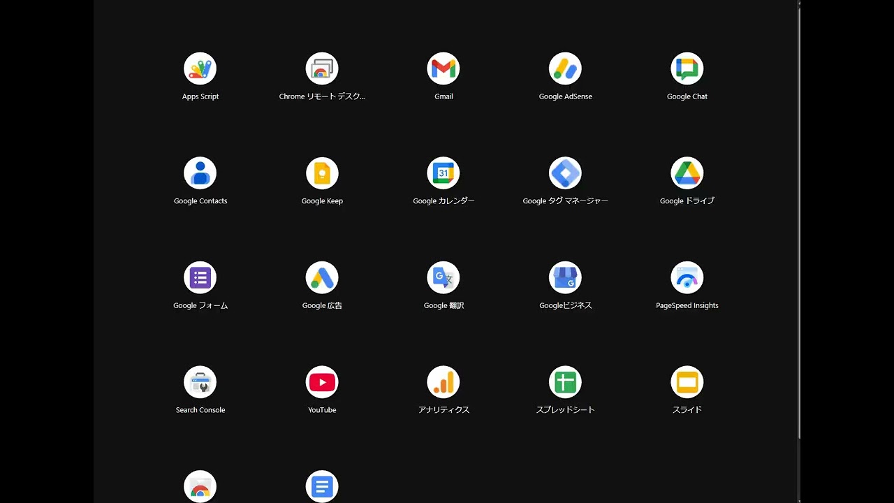Image resolution: width=894 pixels, height=503 pixels.
Task: Open Googleビジネス store icon
Action: [x=565, y=278]
